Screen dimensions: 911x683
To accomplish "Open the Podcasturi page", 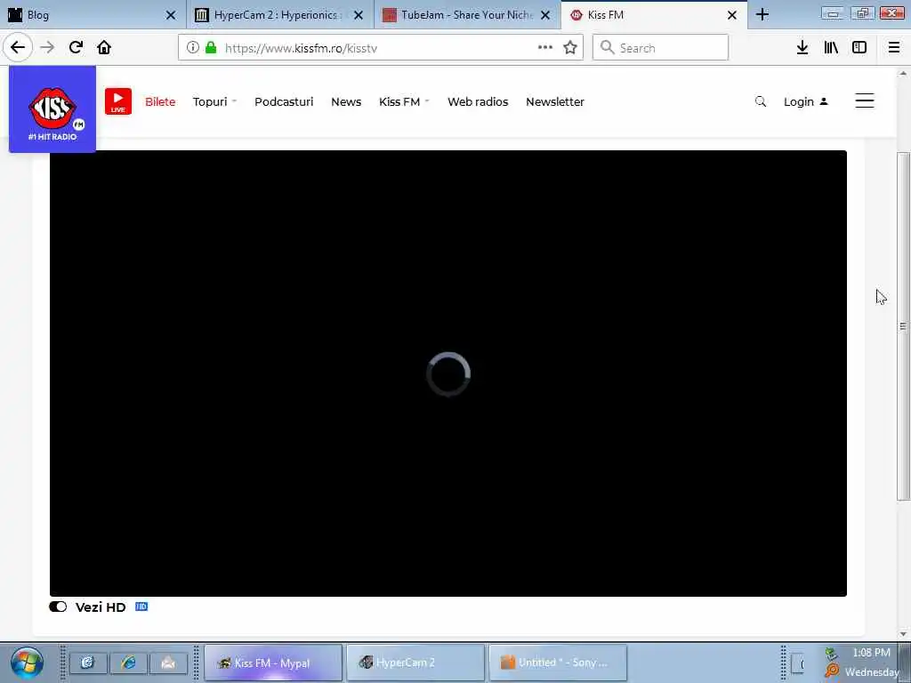I will (x=284, y=101).
